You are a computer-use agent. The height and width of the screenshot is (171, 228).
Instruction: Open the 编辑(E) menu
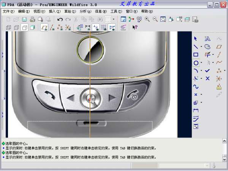[x=24, y=11]
